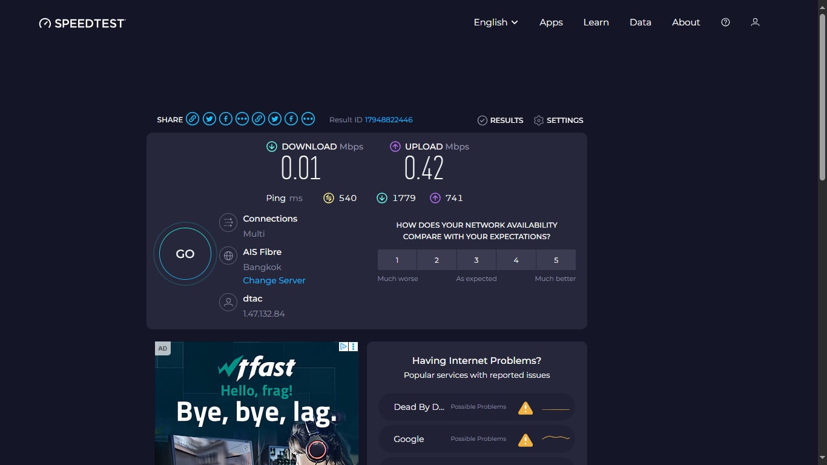Image resolution: width=827 pixels, height=465 pixels.
Task: Click the Google warning triangle icon
Action: [526, 440]
